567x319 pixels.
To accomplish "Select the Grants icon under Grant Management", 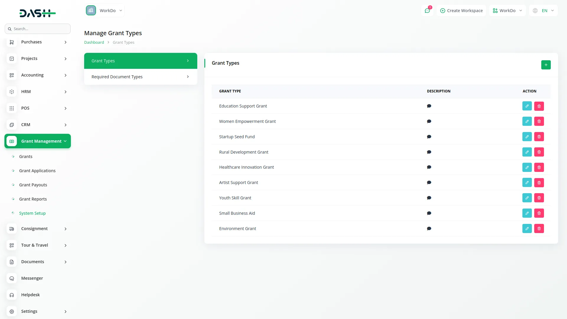I will pyautogui.click(x=13, y=157).
